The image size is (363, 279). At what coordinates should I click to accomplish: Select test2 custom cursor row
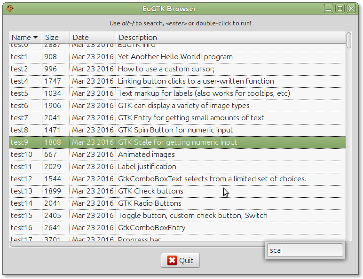tap(166, 69)
